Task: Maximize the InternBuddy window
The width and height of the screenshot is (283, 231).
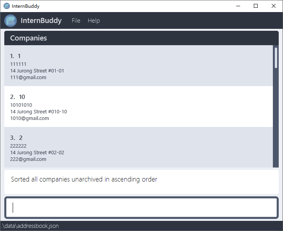Action: (x=256, y=6)
